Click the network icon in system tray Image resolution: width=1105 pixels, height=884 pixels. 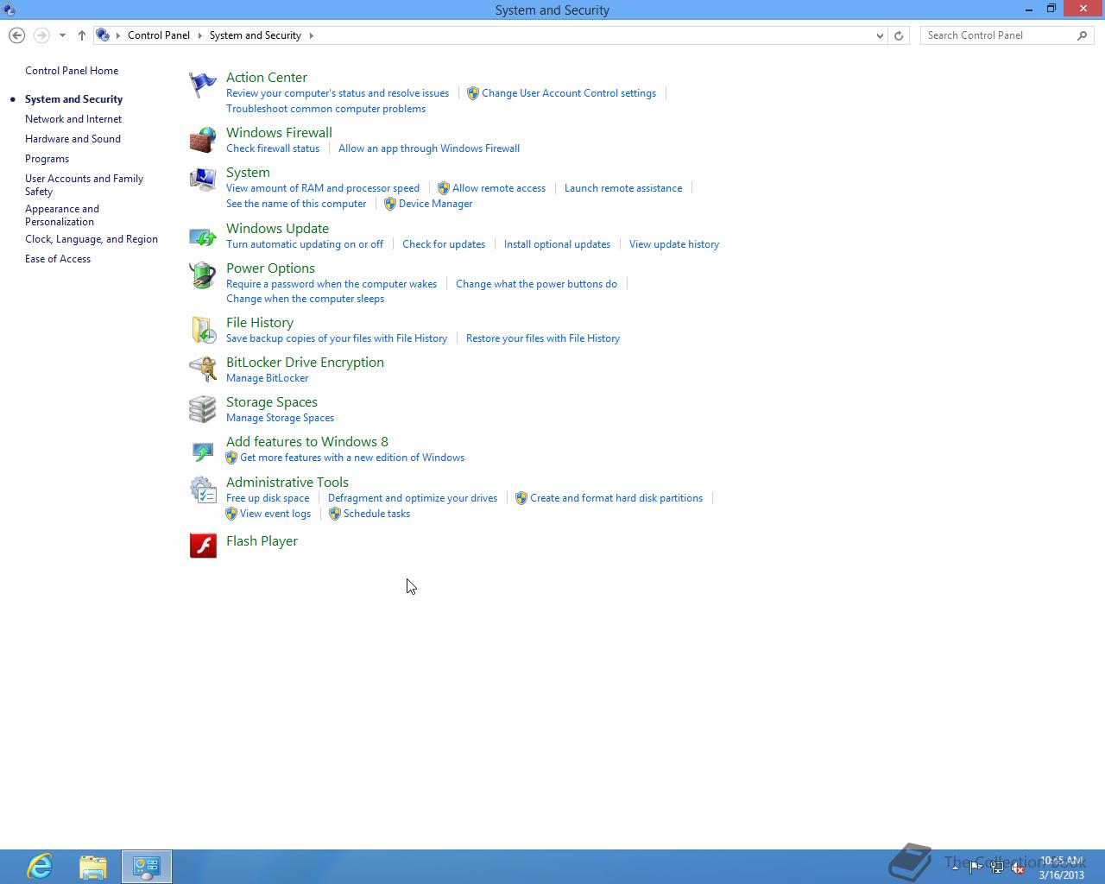[x=997, y=868]
